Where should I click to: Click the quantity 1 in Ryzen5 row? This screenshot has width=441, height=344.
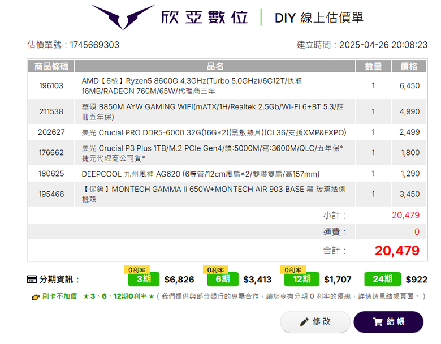[373, 86]
